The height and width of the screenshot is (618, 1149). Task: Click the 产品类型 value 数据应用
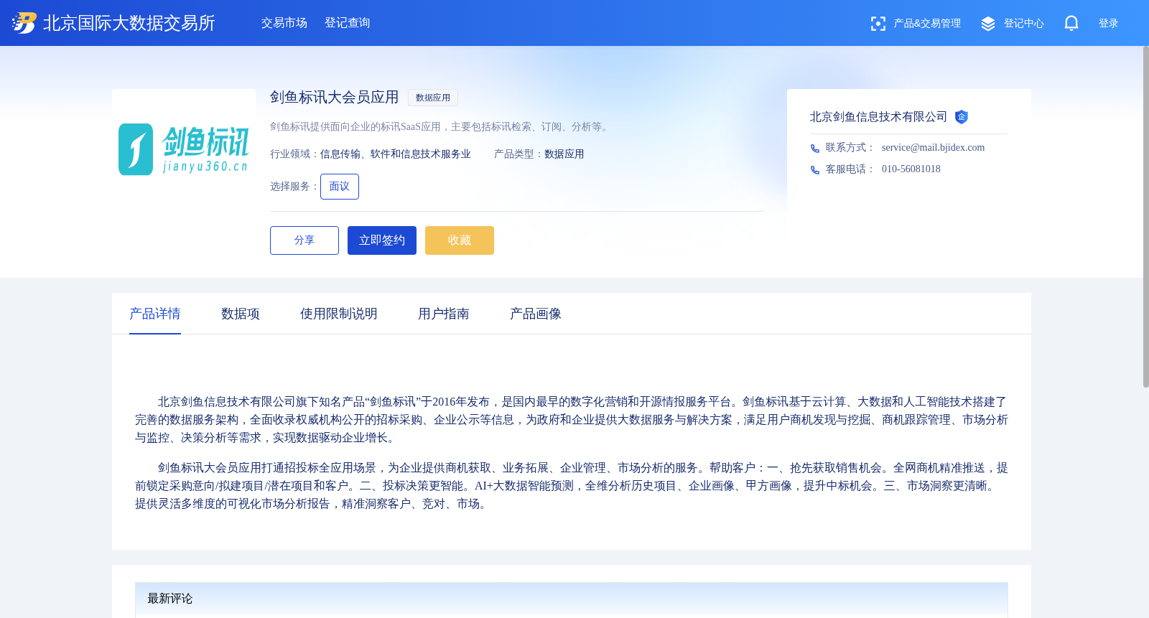click(x=564, y=154)
